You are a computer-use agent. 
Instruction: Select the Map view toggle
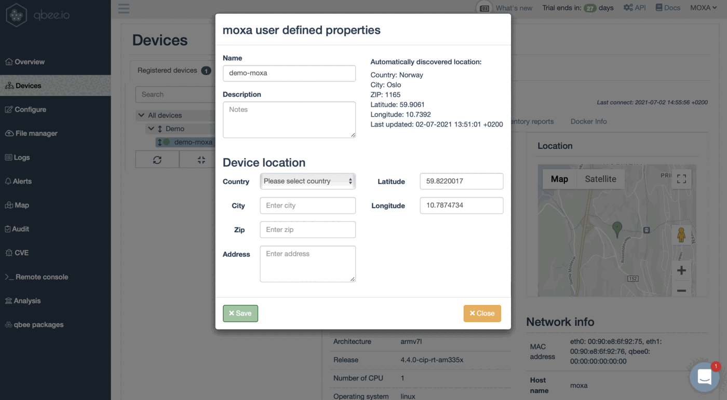coord(559,179)
